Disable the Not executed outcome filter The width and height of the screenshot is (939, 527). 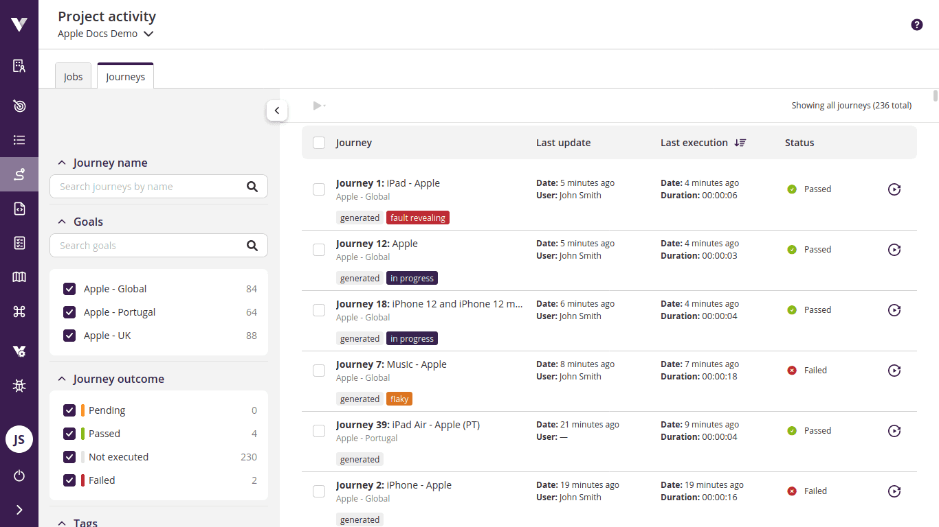[69, 456]
